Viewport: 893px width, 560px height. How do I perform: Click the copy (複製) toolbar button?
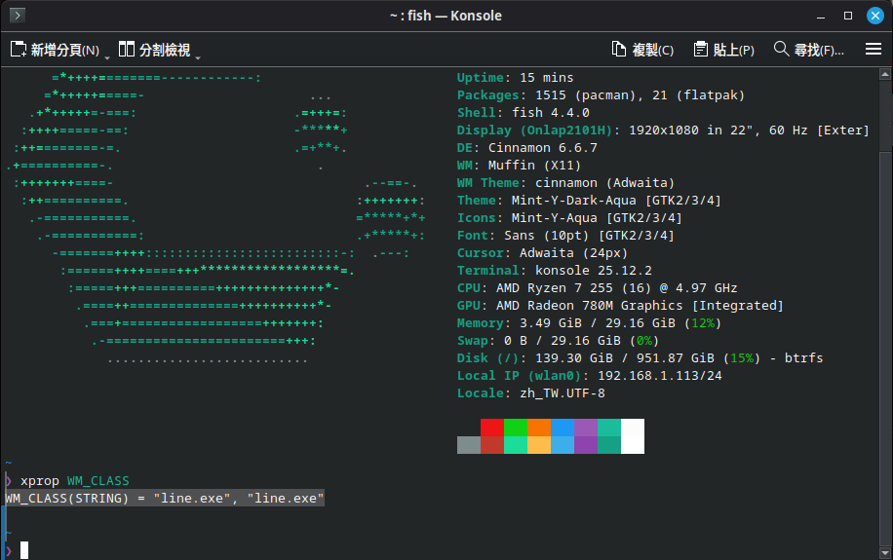pyautogui.click(x=642, y=50)
